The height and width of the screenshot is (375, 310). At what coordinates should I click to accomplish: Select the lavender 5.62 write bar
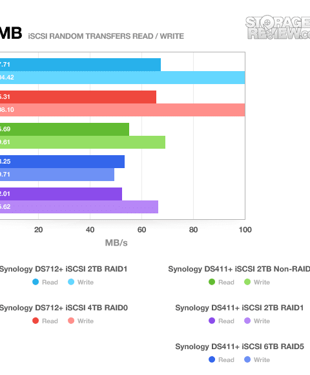tap(79, 207)
